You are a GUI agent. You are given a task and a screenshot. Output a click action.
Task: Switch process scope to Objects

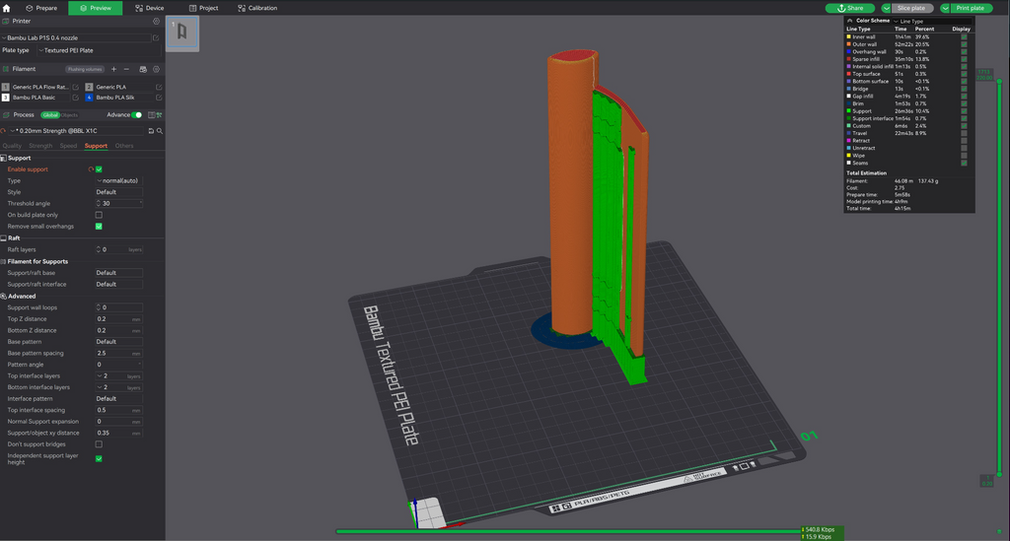pos(69,115)
